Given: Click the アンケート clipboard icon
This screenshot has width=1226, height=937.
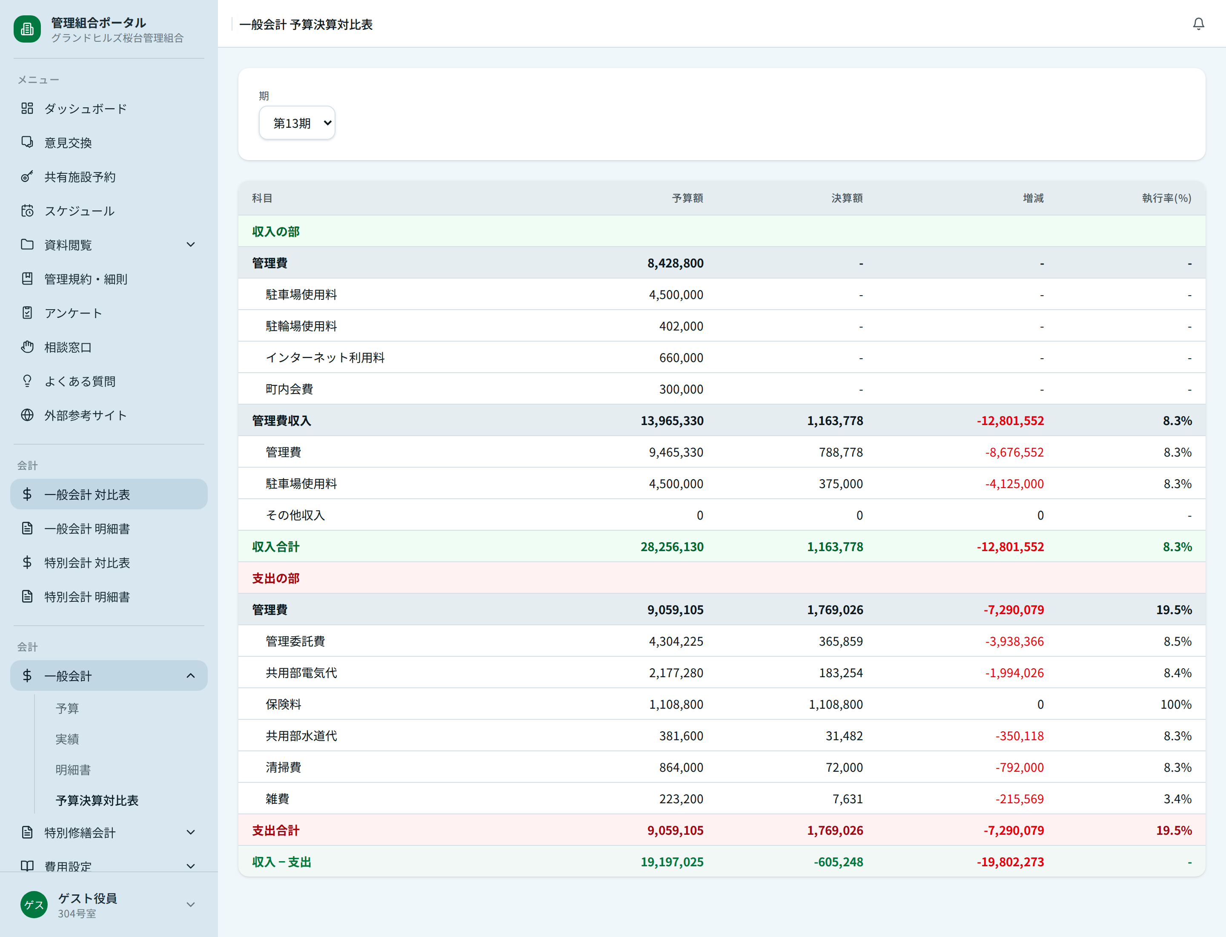Looking at the screenshot, I should [x=27, y=313].
